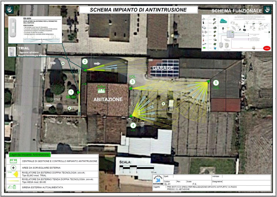Screen dimensions: 277x197
Task: Click the external siren symbol in legend
Action: (12, 187)
